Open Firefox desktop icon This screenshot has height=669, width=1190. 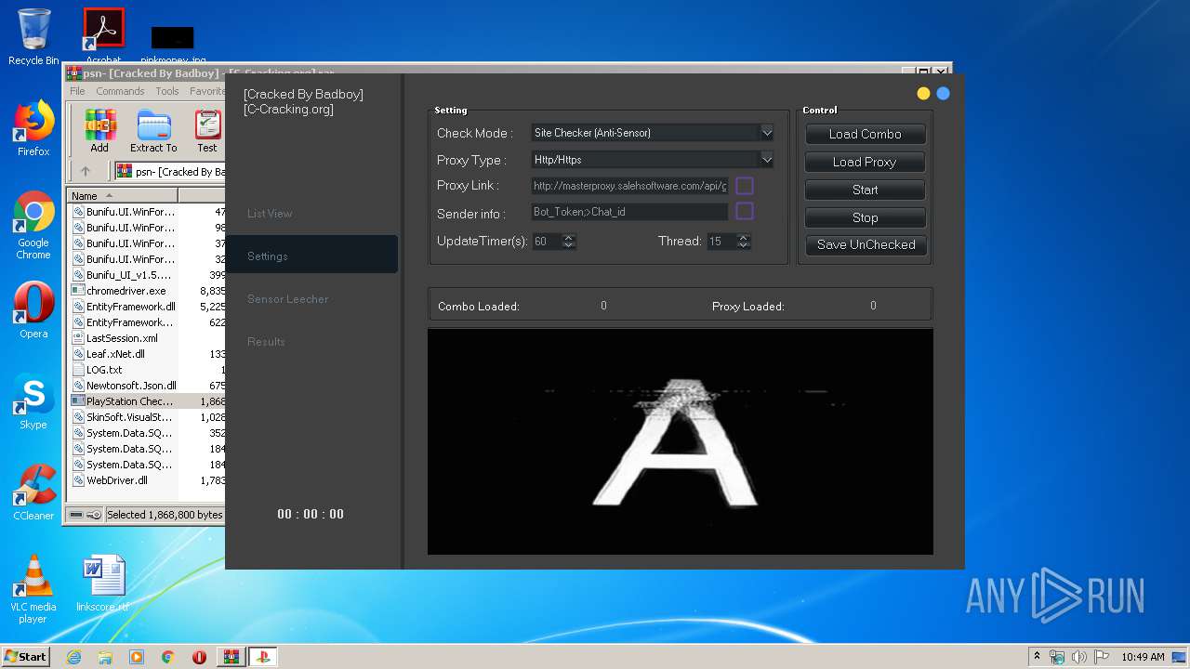pos(33,128)
